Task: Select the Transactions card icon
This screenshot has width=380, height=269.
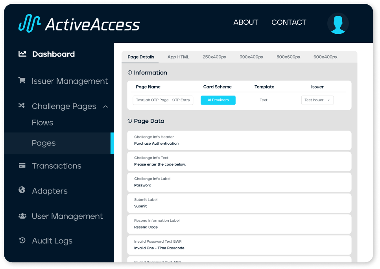Action: (x=22, y=166)
